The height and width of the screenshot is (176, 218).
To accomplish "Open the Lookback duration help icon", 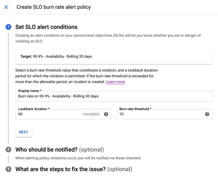I will pyautogui.click(x=106, y=114).
